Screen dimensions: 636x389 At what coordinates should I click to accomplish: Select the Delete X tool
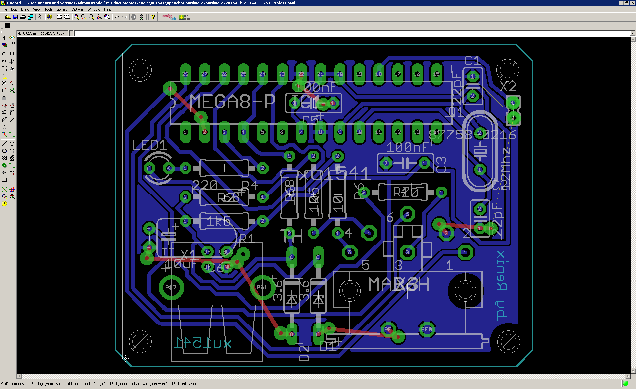4,83
